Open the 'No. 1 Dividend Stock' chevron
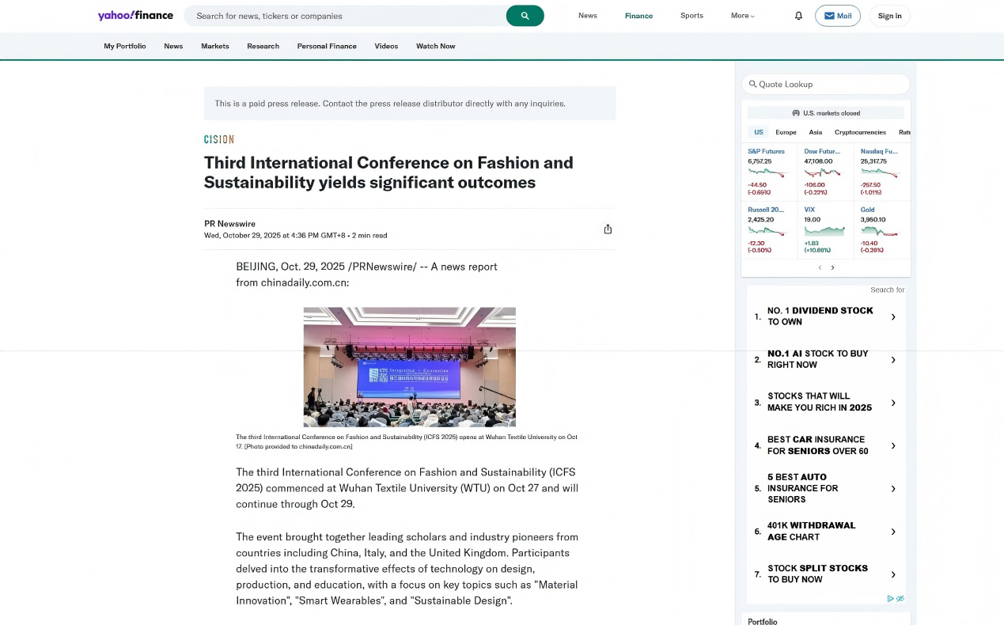 point(893,316)
